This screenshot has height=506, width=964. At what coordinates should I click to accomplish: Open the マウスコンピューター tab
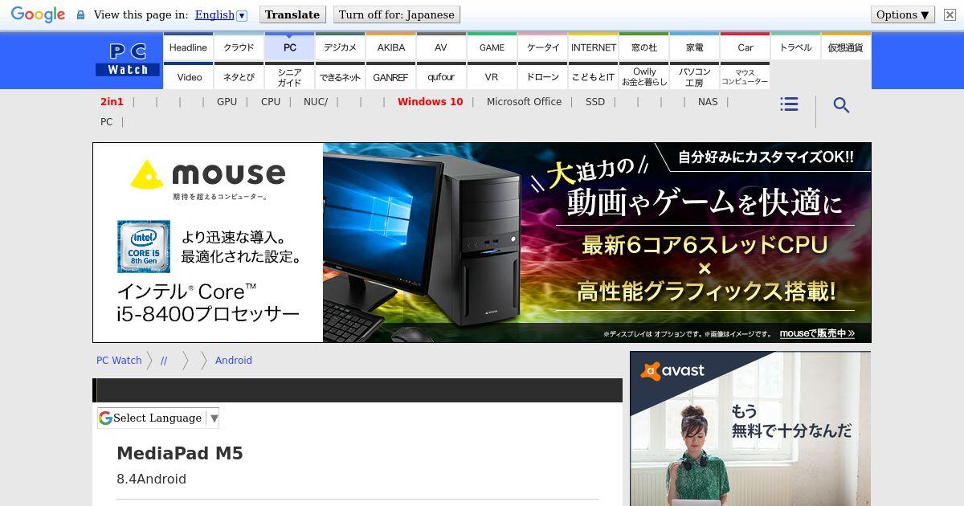tap(745, 77)
